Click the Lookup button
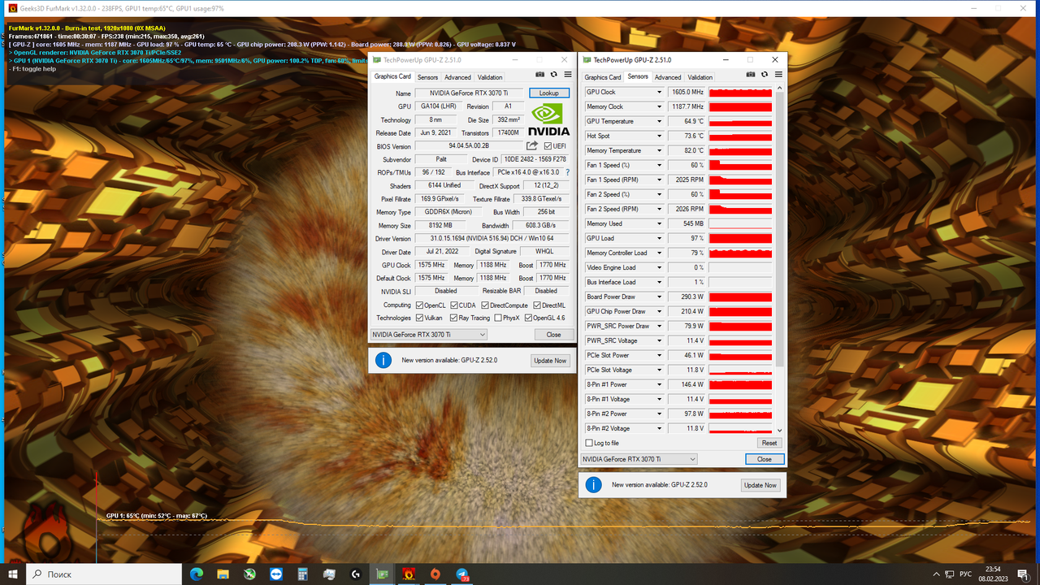 pos(549,93)
